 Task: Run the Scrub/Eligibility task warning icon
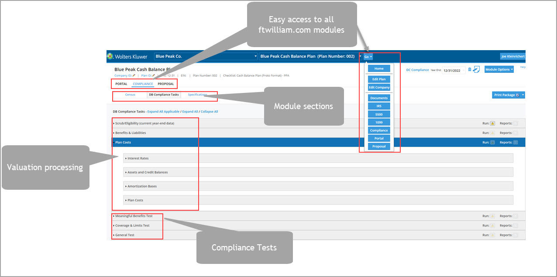point(492,123)
